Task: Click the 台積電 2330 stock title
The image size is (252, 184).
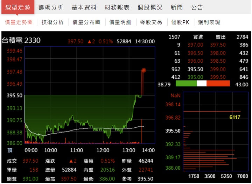Action: click(21, 40)
